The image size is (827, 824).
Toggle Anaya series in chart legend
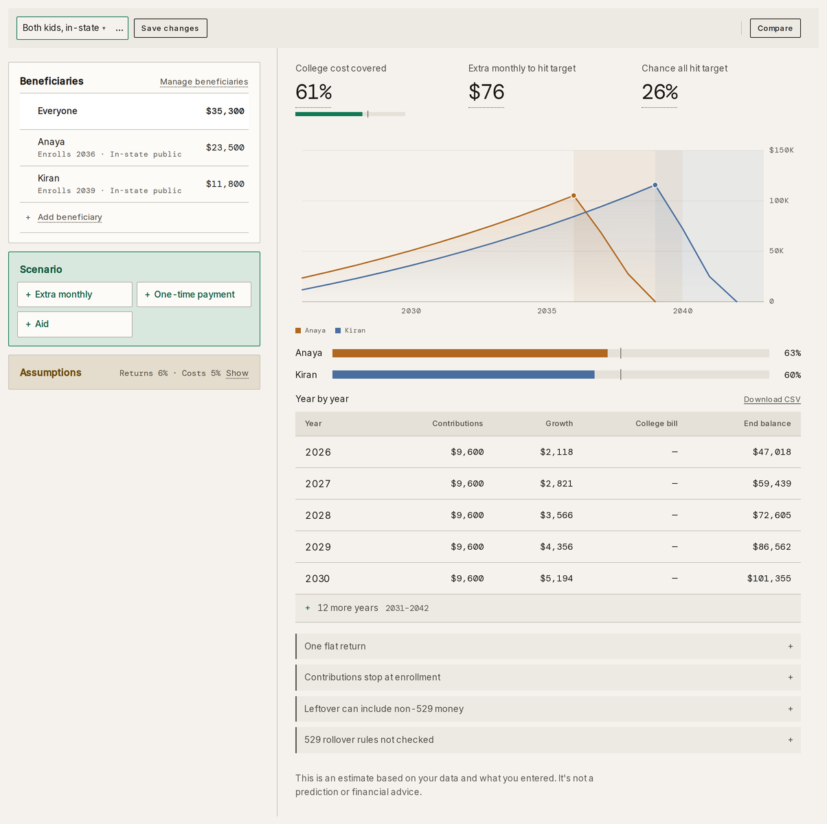tap(310, 331)
